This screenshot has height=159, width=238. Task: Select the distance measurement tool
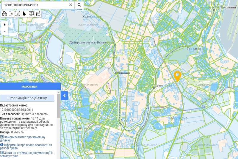tap(11, 14)
